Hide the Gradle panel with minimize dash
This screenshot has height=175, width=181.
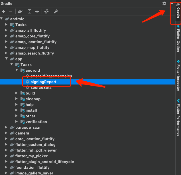[x=172, y=3]
